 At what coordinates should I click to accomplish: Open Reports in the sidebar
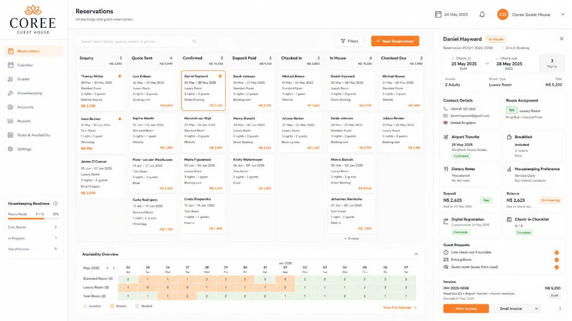(34, 121)
